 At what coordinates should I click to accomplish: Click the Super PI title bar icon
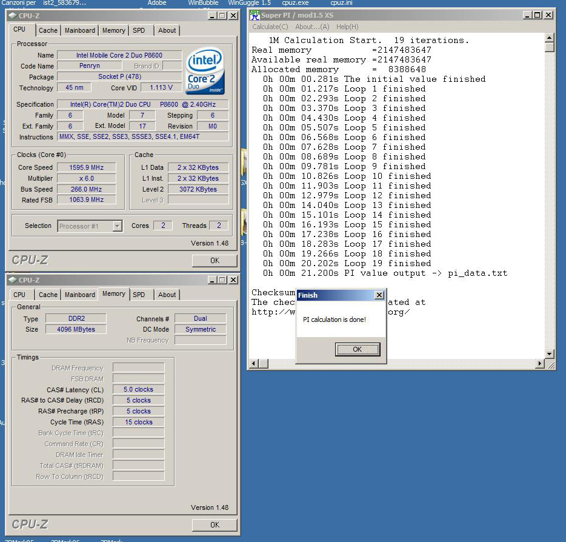point(255,16)
